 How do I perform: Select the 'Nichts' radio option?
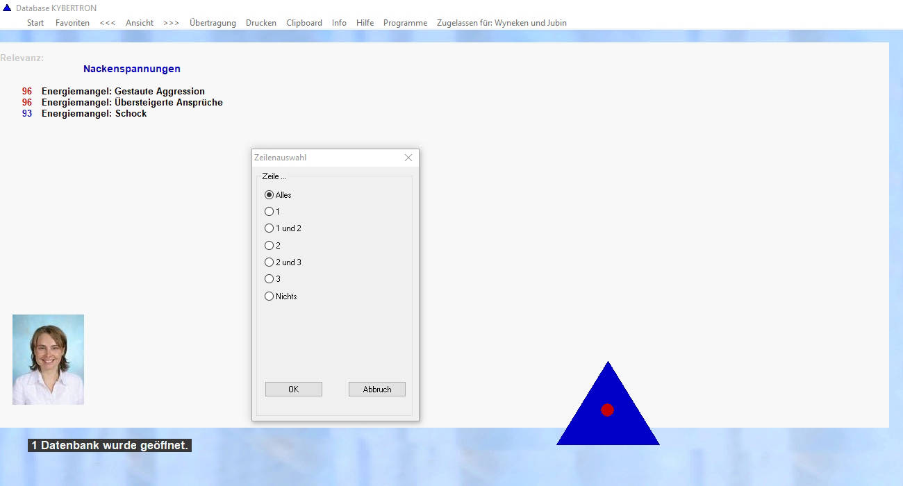click(x=270, y=296)
